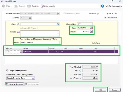Toggle the Cheque Already Printed checkbox
Image resolution: width=123 pixels, height=92 pixels.
pyautogui.click(x=7, y=71)
